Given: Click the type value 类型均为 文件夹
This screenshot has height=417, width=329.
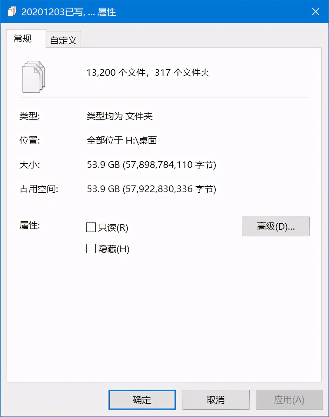Looking at the screenshot, I should [x=120, y=116].
